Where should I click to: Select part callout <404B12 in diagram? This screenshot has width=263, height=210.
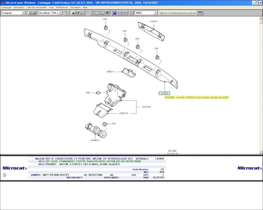(95, 140)
